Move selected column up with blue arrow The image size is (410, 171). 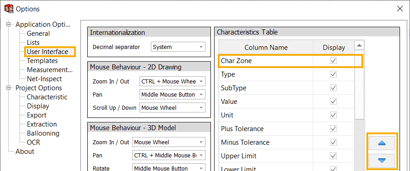click(381, 143)
